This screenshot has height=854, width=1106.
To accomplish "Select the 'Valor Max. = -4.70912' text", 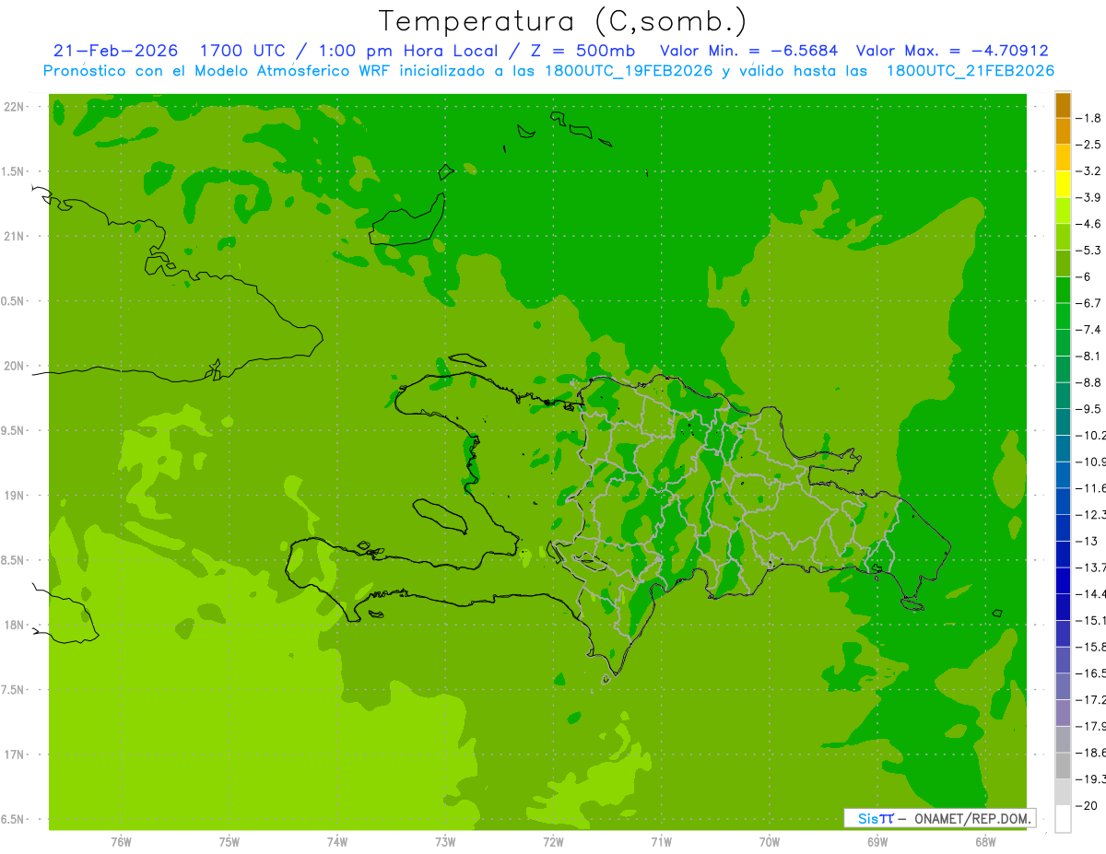I will [952, 51].
